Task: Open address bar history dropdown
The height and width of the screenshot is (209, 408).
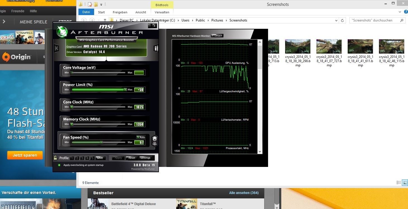Action: (x=336, y=20)
